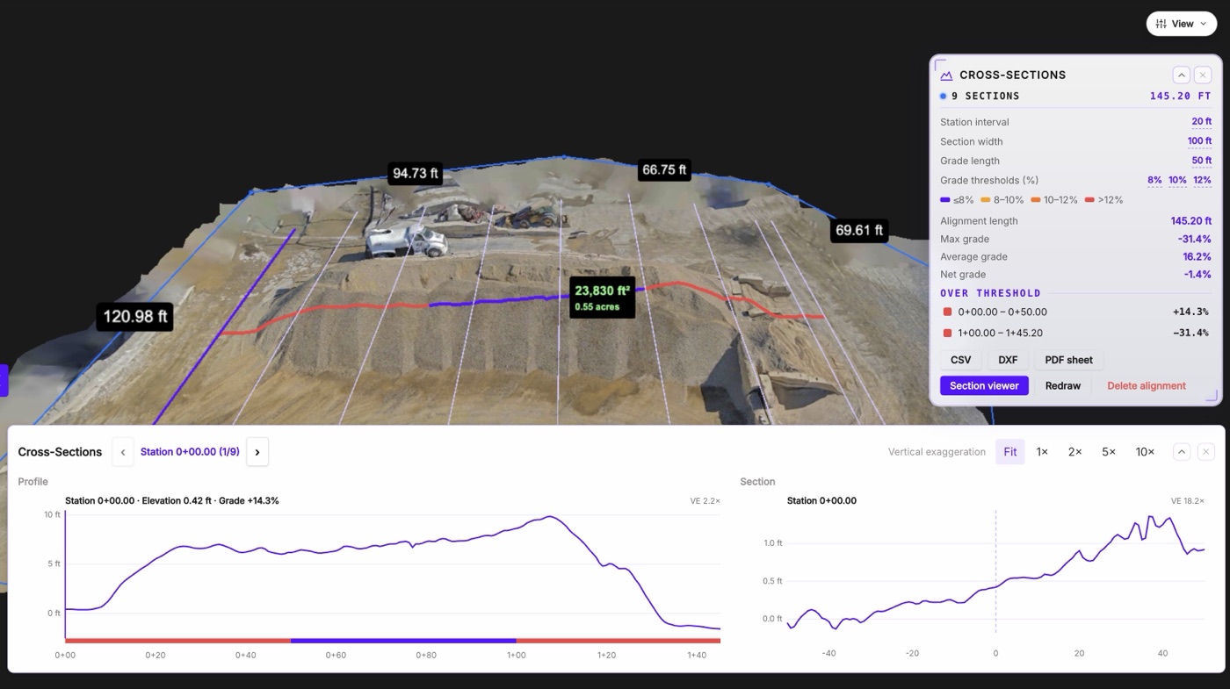Screen dimensions: 1230x689
Task: Open the Section viewer
Action: click(x=984, y=385)
